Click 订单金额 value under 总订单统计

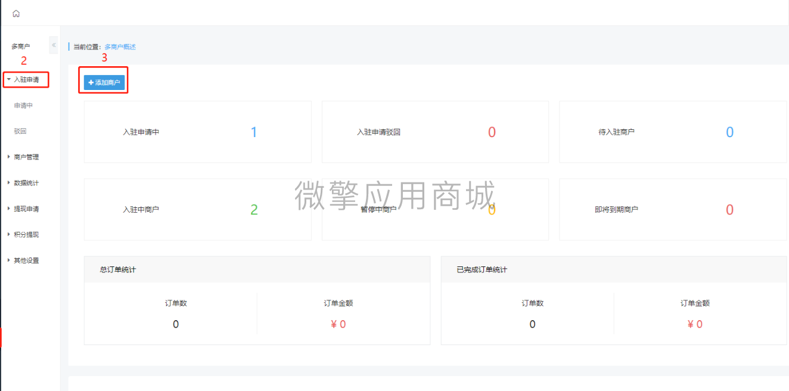pyautogui.click(x=338, y=324)
